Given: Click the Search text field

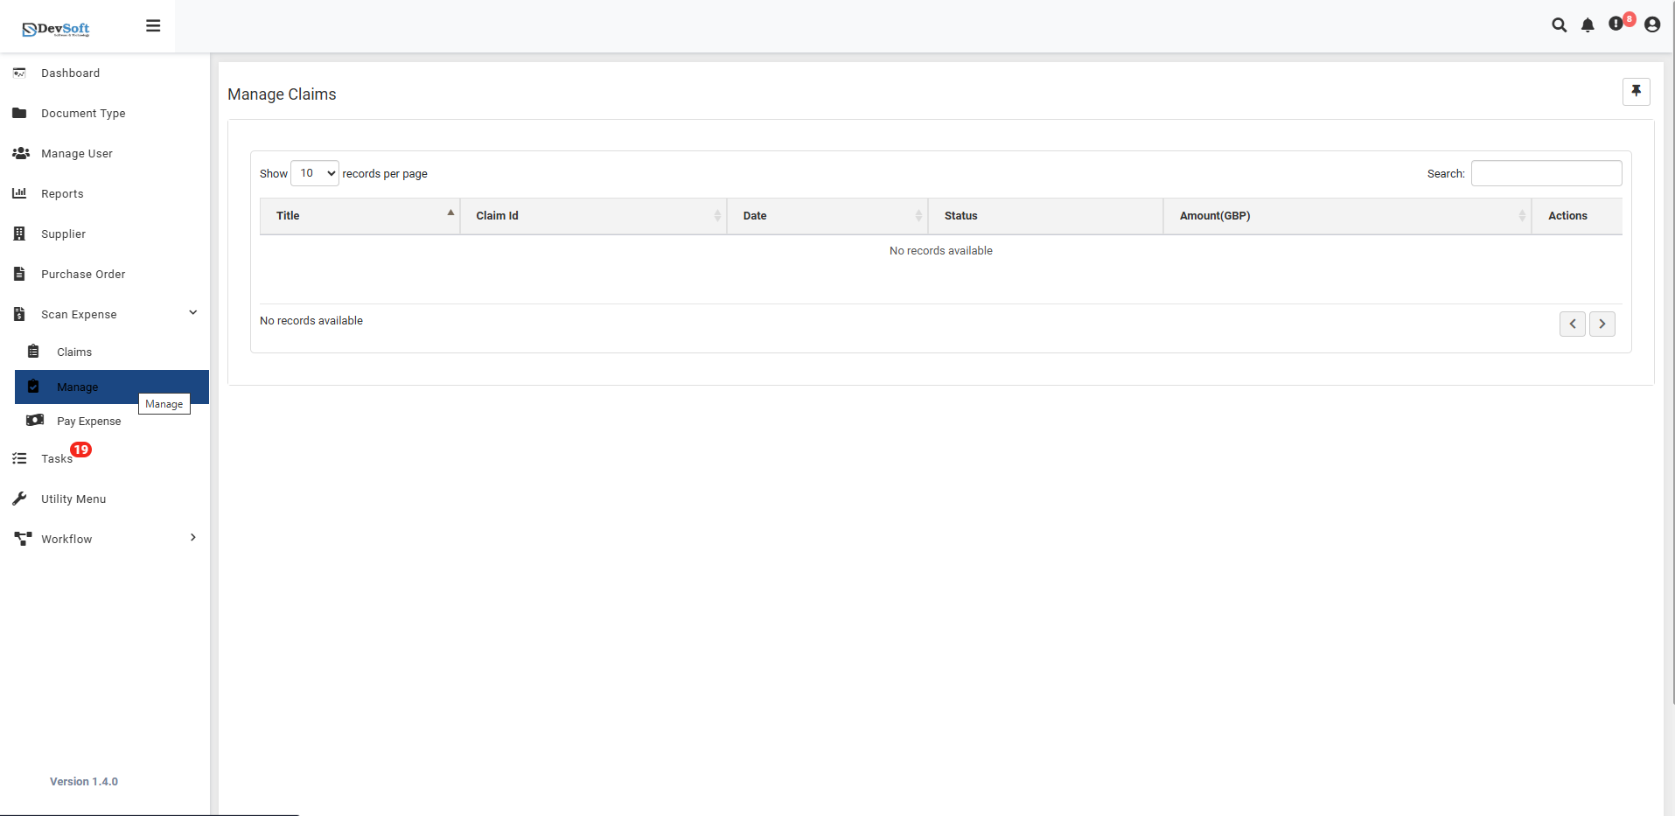Looking at the screenshot, I should coord(1545,173).
